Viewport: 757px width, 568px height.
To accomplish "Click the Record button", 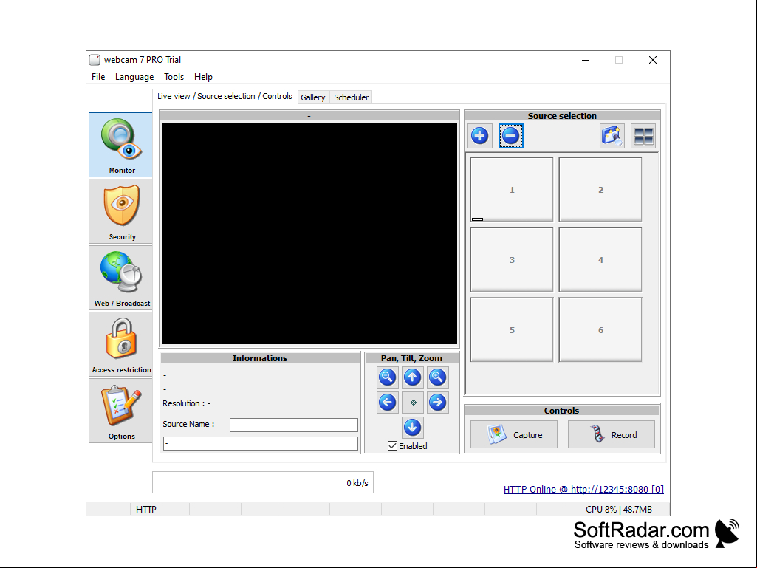I will (x=612, y=435).
